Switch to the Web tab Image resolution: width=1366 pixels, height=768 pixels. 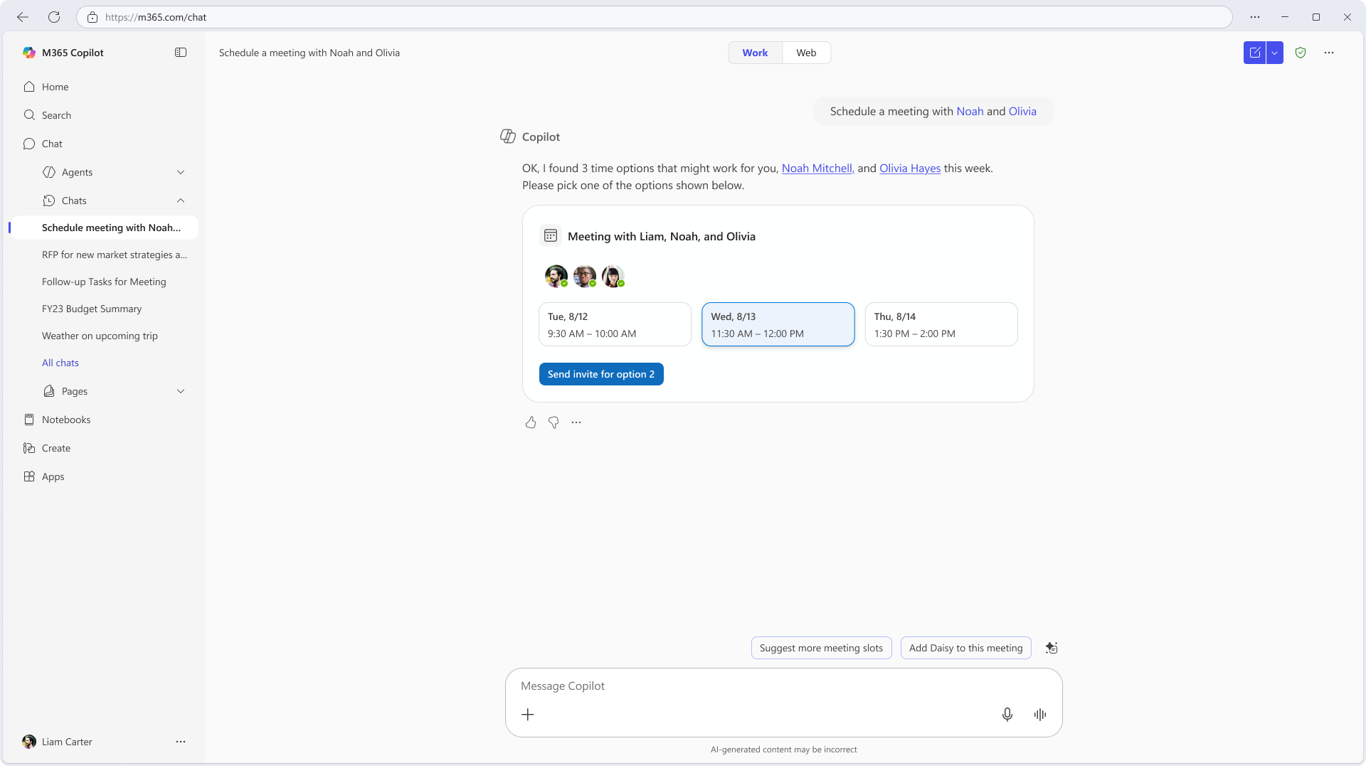(806, 53)
